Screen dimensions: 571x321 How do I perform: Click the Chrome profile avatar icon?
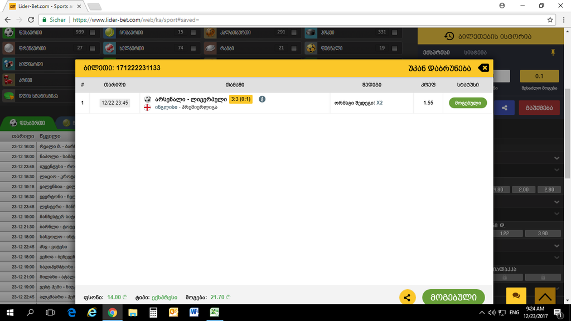pyautogui.click(x=502, y=6)
